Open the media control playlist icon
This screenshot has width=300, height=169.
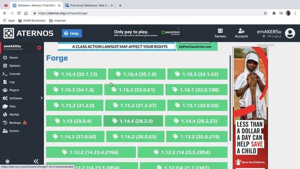click(281, 13)
